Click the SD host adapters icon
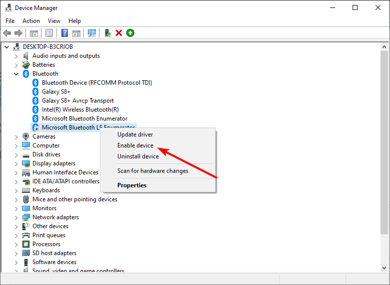Viewport: 390px width, 285px height. (x=26, y=253)
